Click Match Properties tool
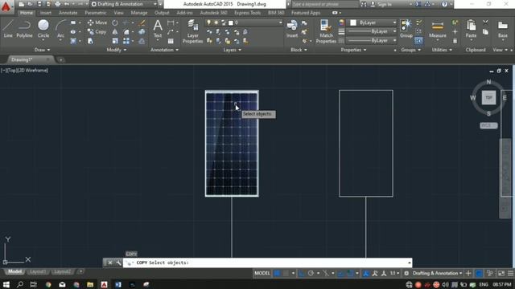The height and width of the screenshot is (289, 515). 326,31
